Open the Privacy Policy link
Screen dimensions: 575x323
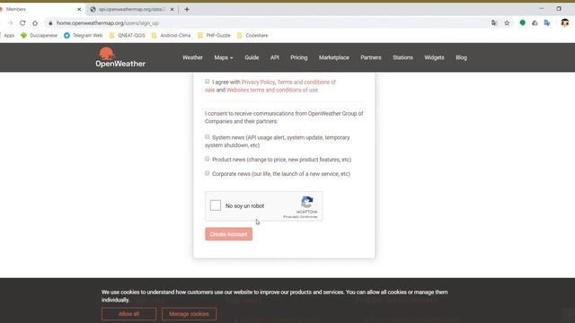258,82
